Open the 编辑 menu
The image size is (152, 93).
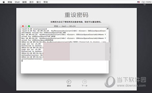click(x=24, y=2)
